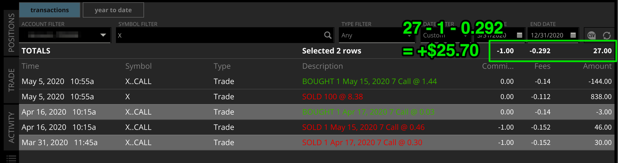Screen dimensions: 618x163
Task: Click inside the symbol filter field
Action: click(x=198, y=35)
